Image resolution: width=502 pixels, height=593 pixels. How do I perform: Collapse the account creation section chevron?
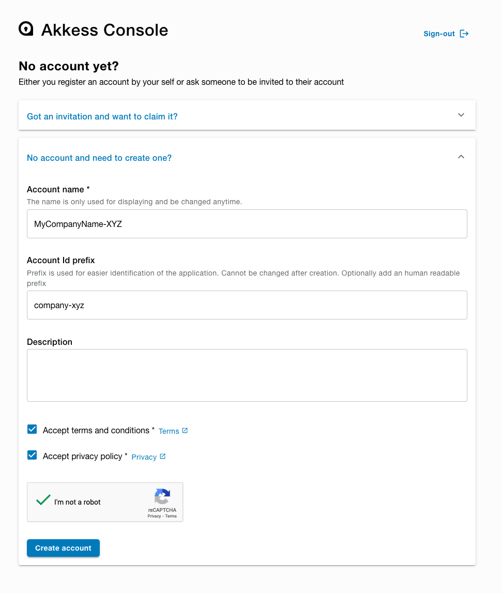[x=461, y=157]
